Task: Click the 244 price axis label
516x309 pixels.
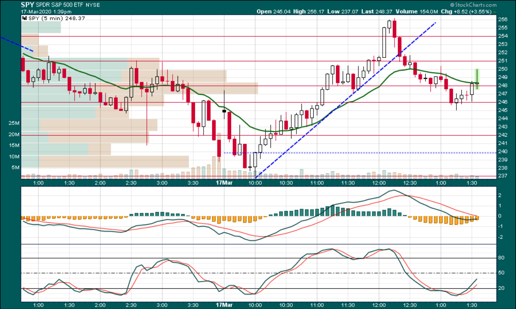Action: [503, 118]
